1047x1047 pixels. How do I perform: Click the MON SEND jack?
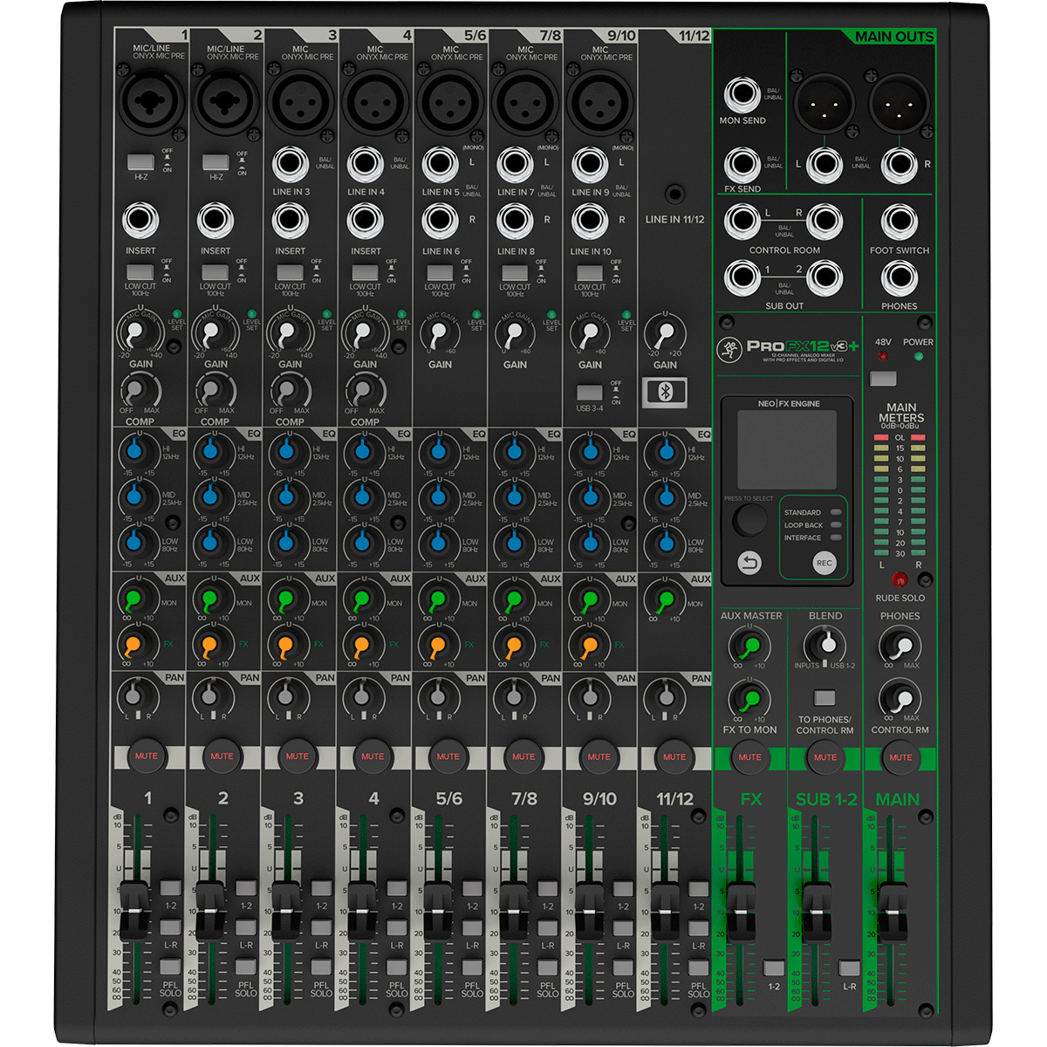(x=742, y=95)
